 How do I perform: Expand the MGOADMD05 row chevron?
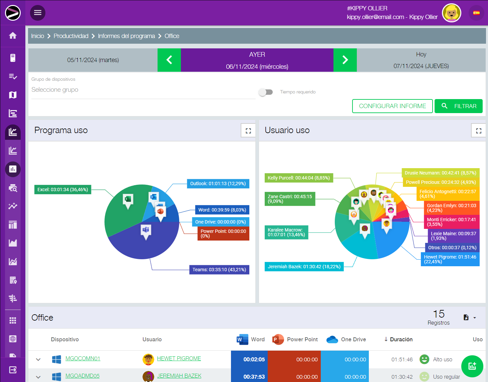click(38, 377)
